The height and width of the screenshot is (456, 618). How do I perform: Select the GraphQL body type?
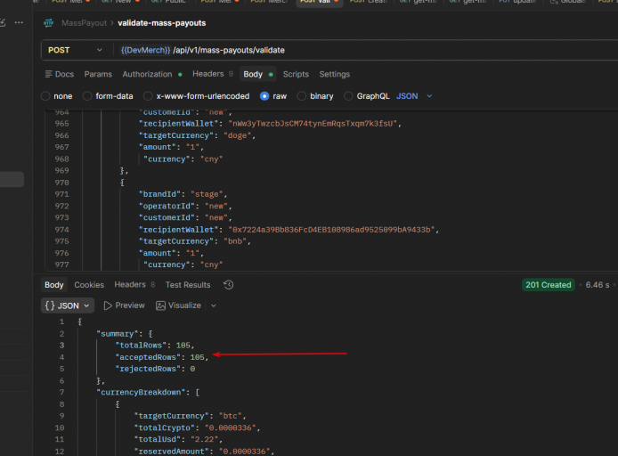point(348,96)
